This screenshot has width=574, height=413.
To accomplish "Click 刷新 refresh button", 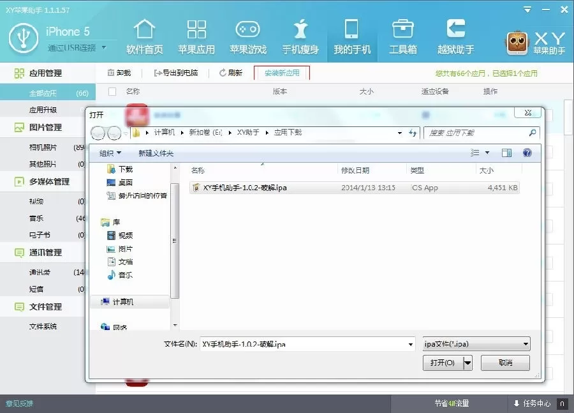I will [231, 73].
